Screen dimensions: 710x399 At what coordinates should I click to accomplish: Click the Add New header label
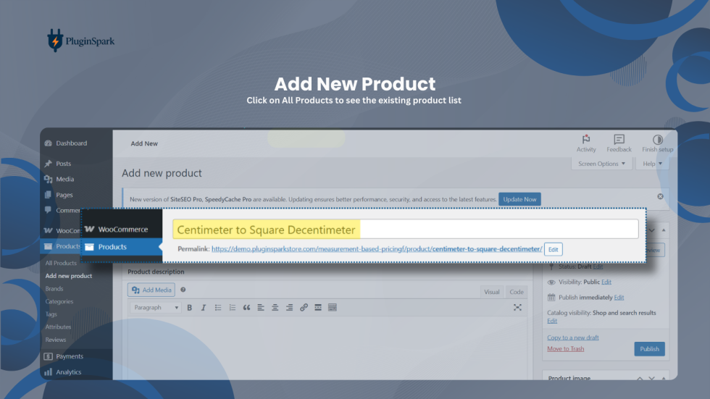(144, 143)
